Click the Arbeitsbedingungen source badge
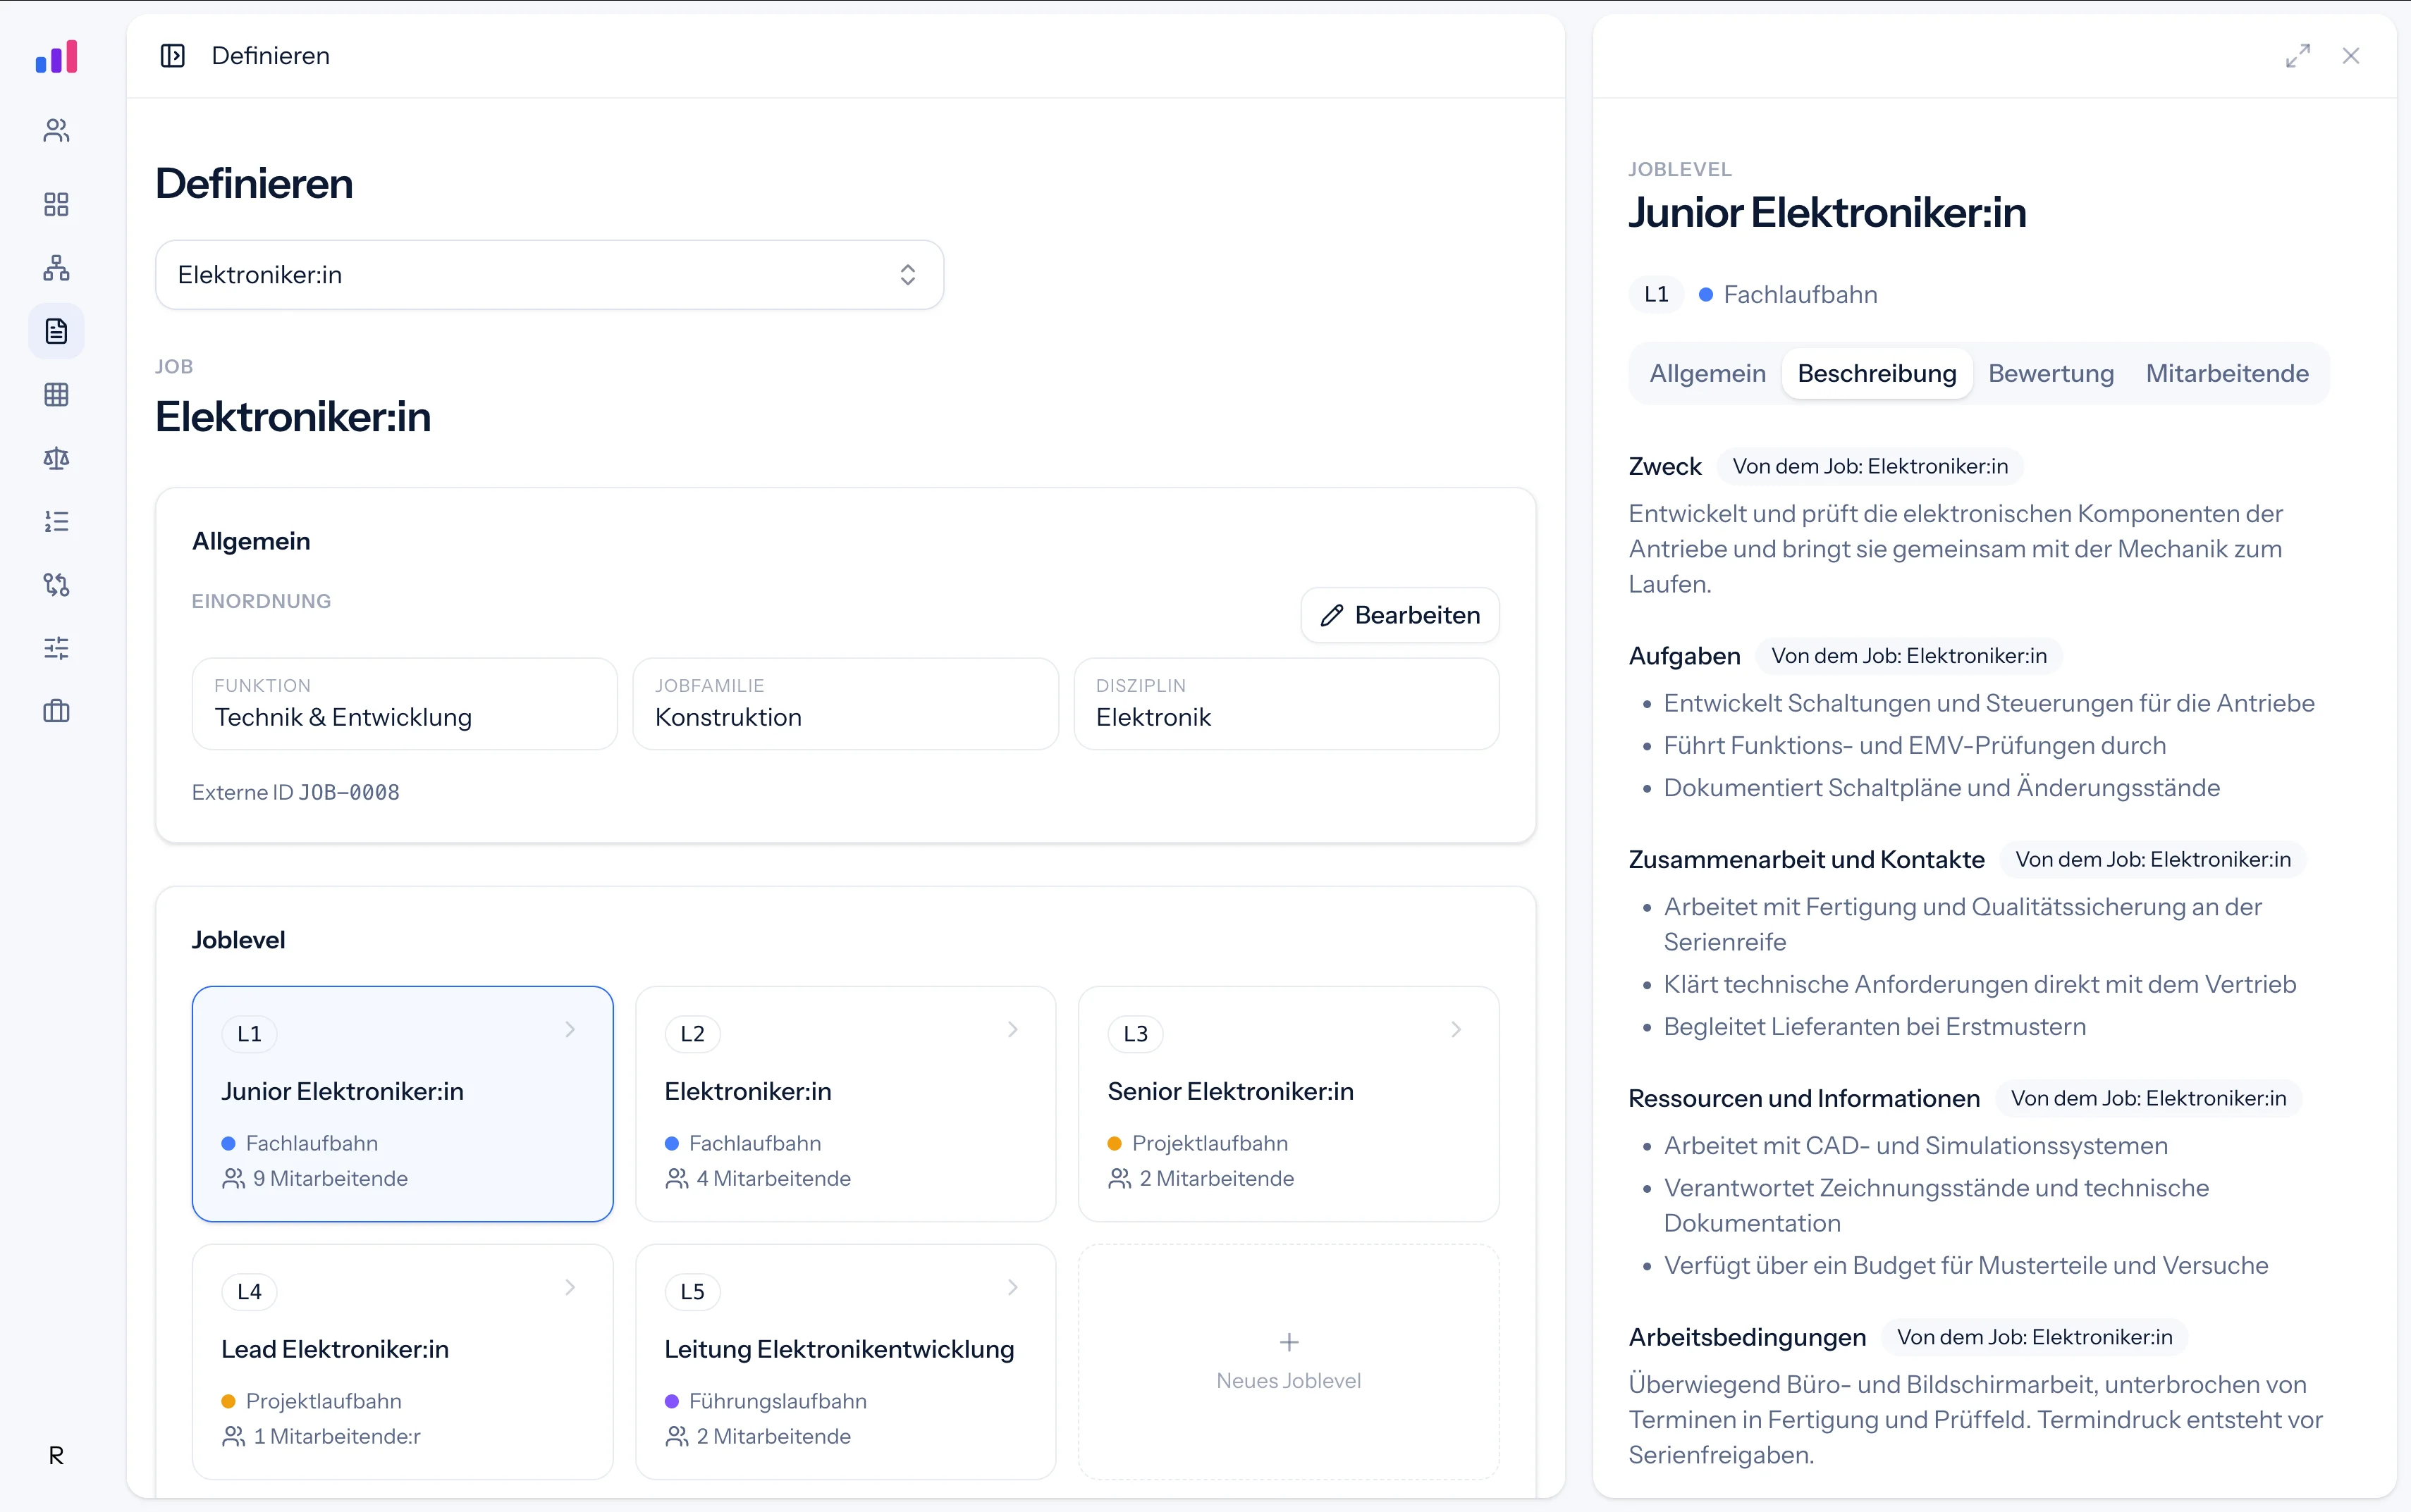 pyautogui.click(x=2034, y=1338)
